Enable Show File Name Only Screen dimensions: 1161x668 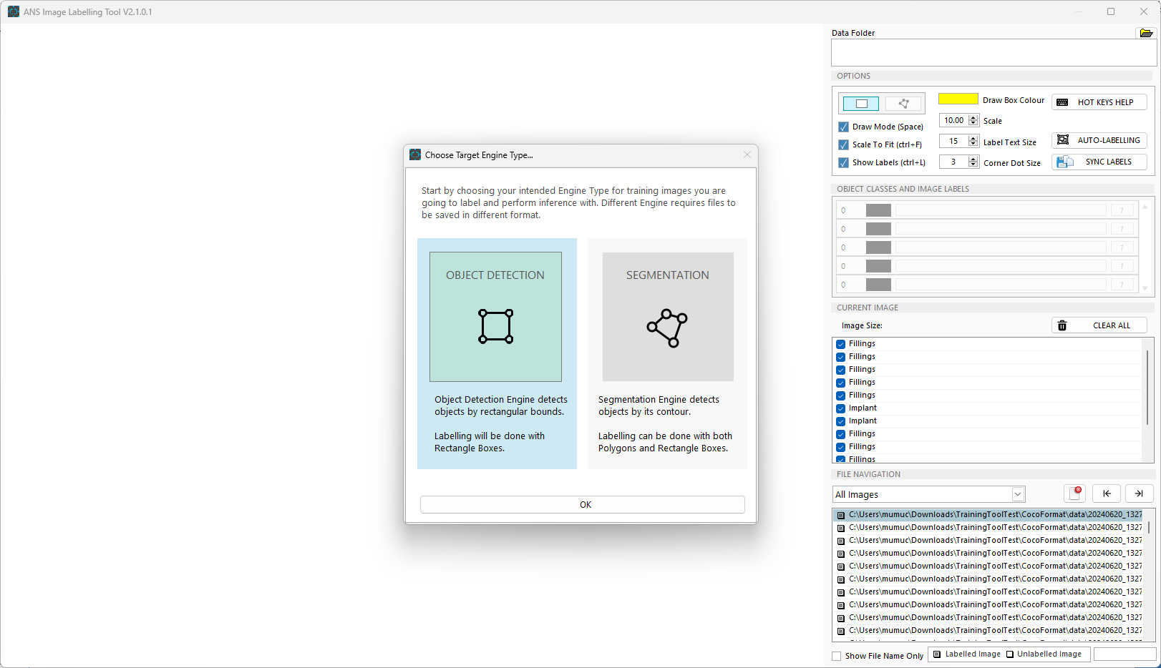point(837,656)
